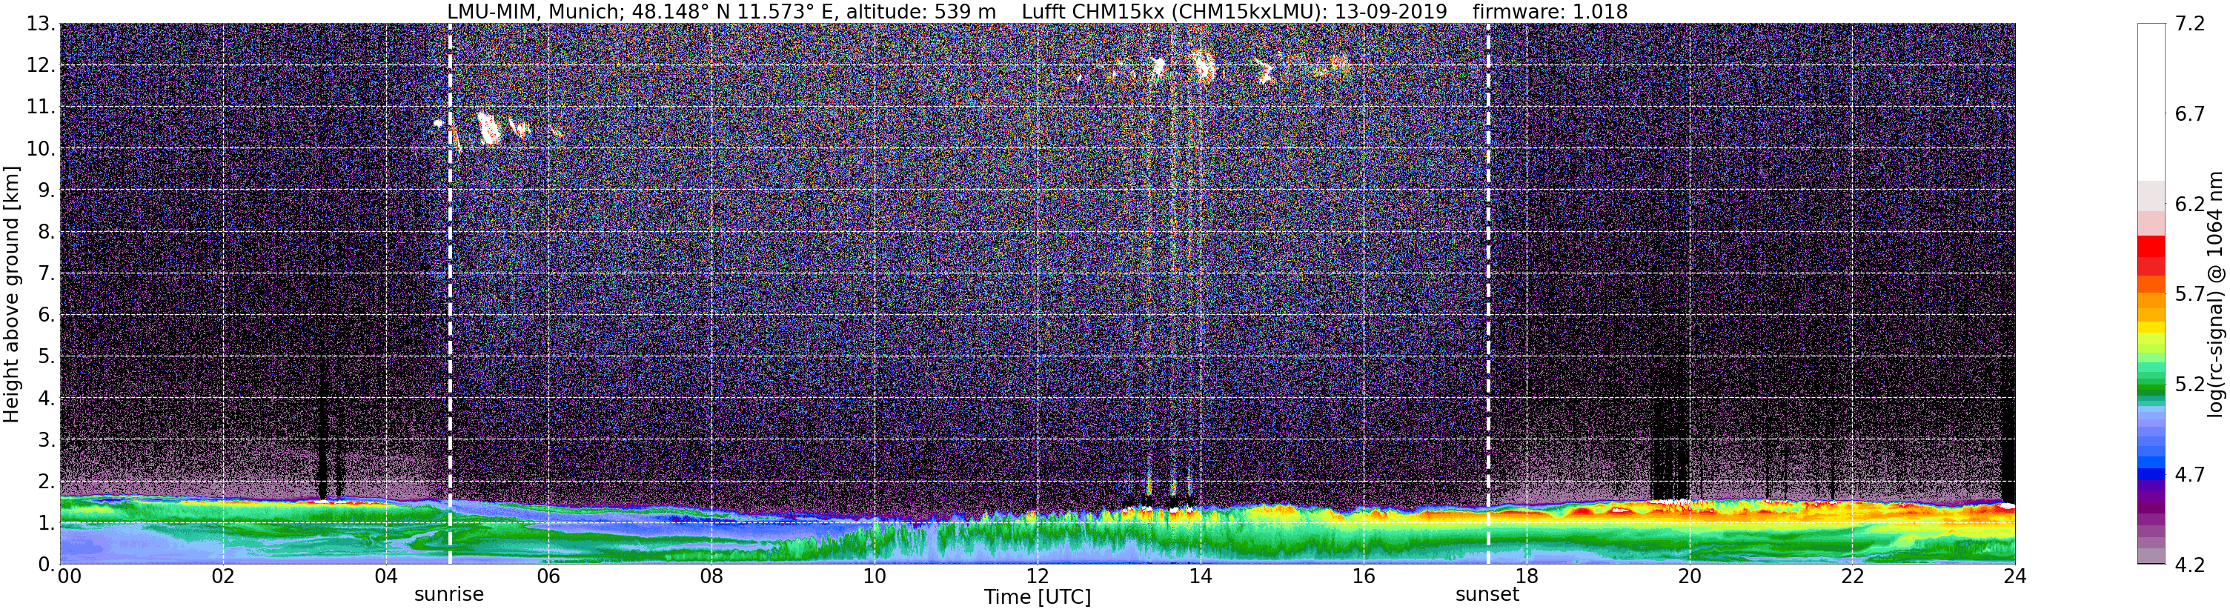Click the y-axis tick label '9.'

point(47,190)
